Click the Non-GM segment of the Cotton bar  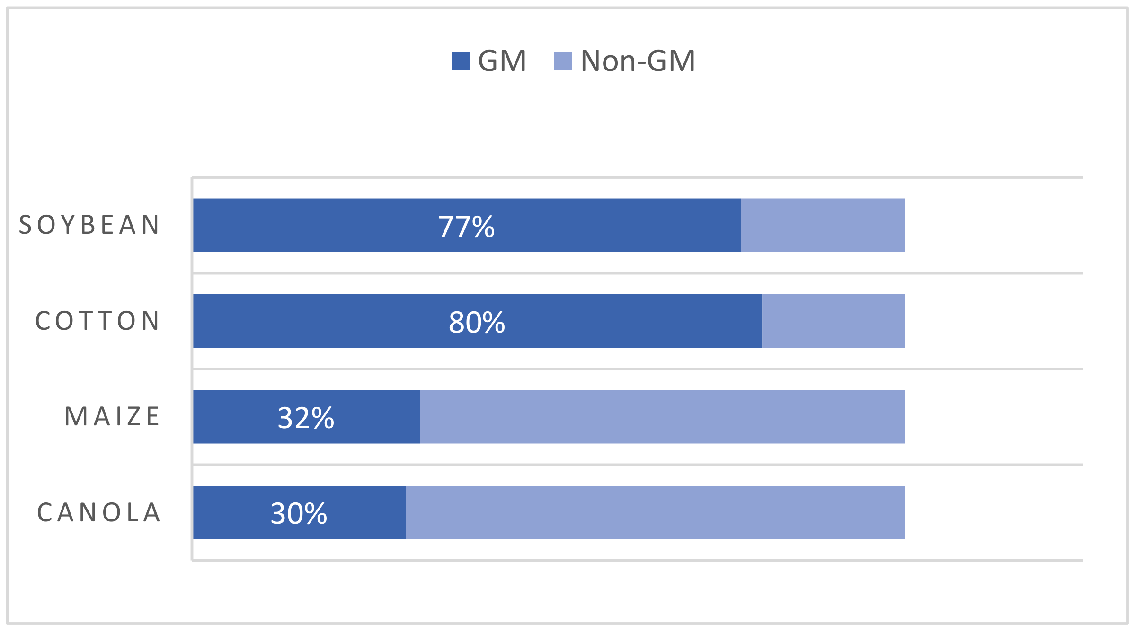point(833,321)
